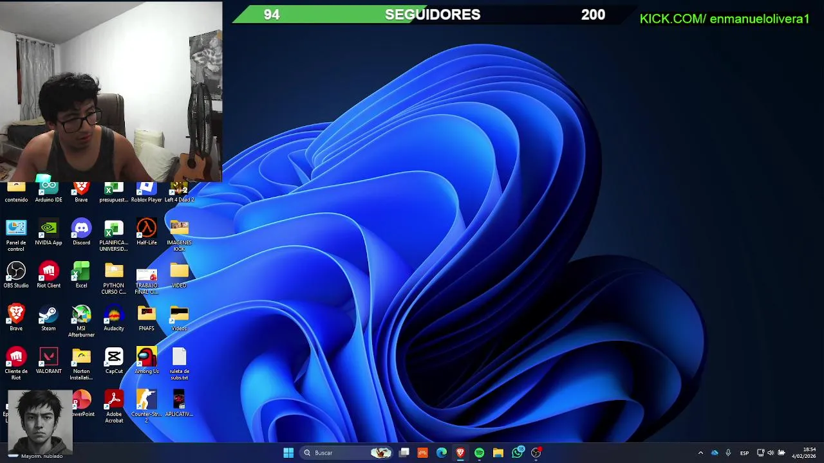Open Adobe Acrobat desktop shortcut
The width and height of the screenshot is (824, 463).
pyautogui.click(x=114, y=407)
